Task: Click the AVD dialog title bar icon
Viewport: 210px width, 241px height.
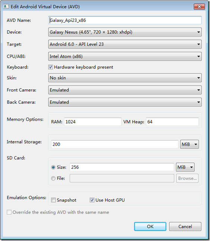Action: click(x=6, y=6)
